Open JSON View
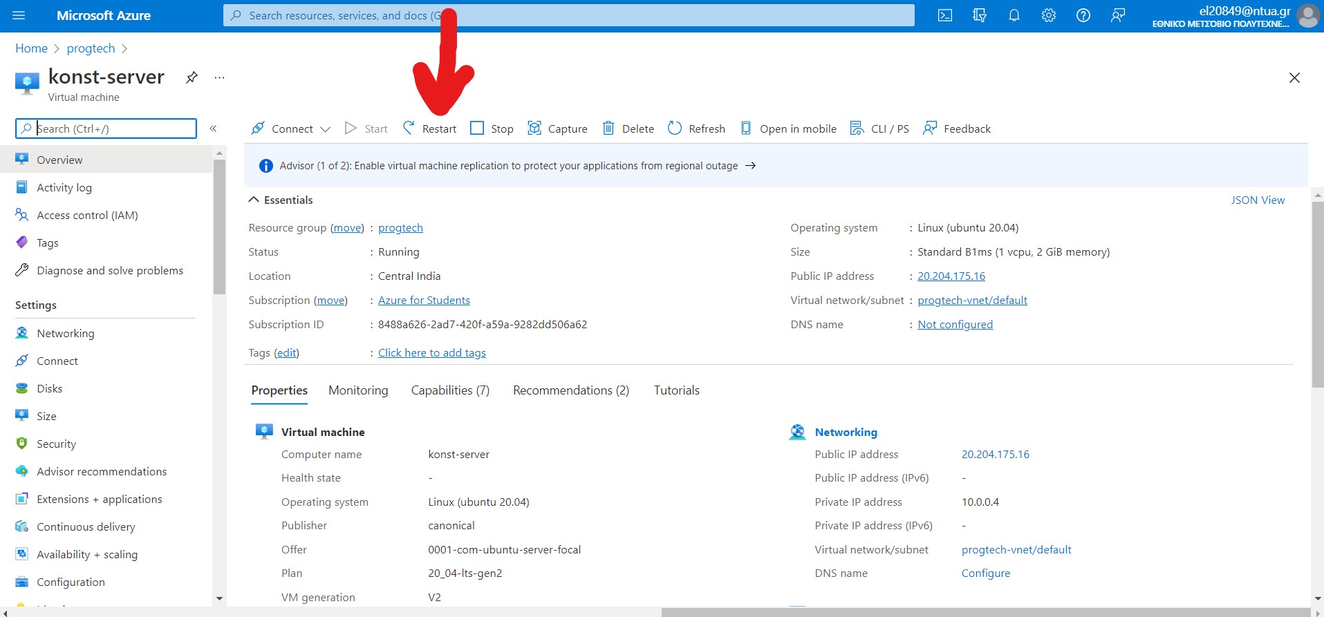 (x=1258, y=200)
